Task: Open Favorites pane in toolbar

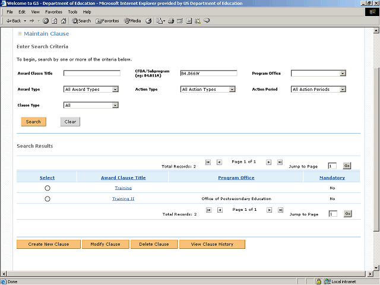Action: [x=107, y=21]
